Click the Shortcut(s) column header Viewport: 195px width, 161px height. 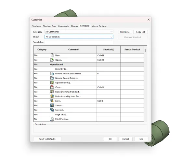[x=109, y=50]
